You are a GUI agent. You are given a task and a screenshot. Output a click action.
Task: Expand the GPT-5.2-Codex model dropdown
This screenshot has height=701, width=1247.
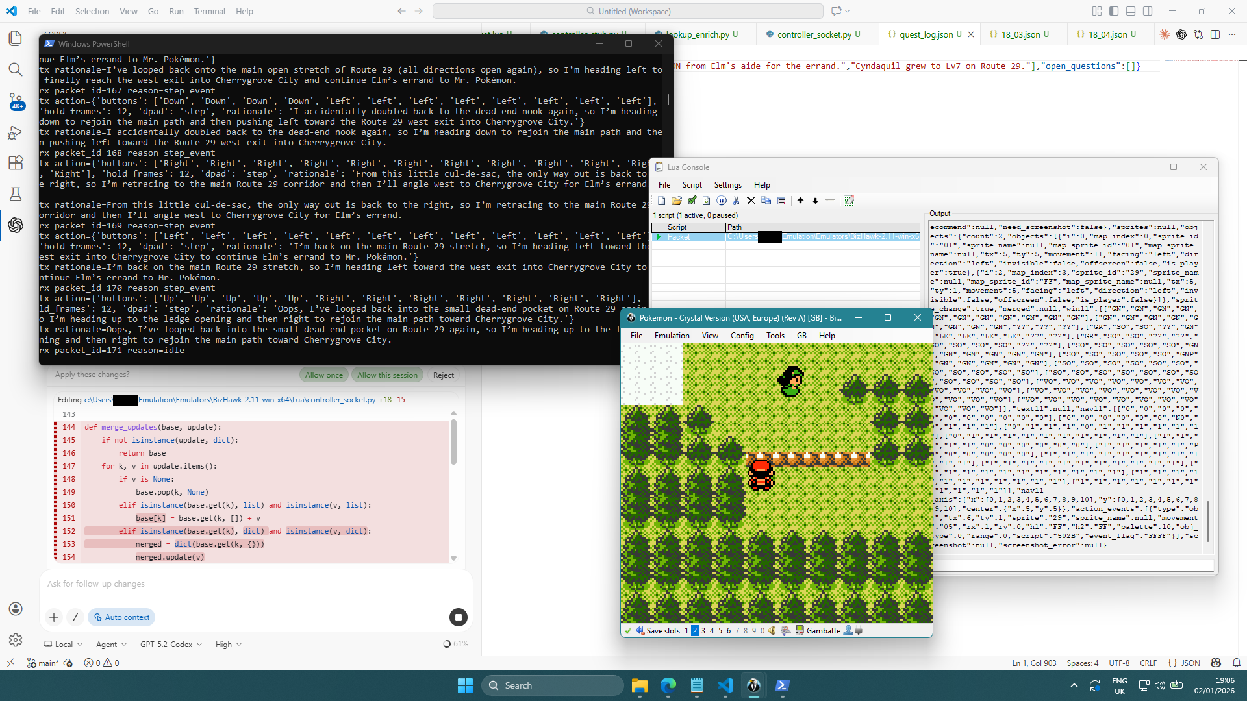(171, 644)
